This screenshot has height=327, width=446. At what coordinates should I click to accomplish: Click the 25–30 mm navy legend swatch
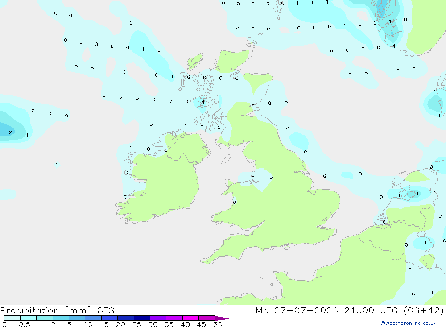click(x=142, y=318)
